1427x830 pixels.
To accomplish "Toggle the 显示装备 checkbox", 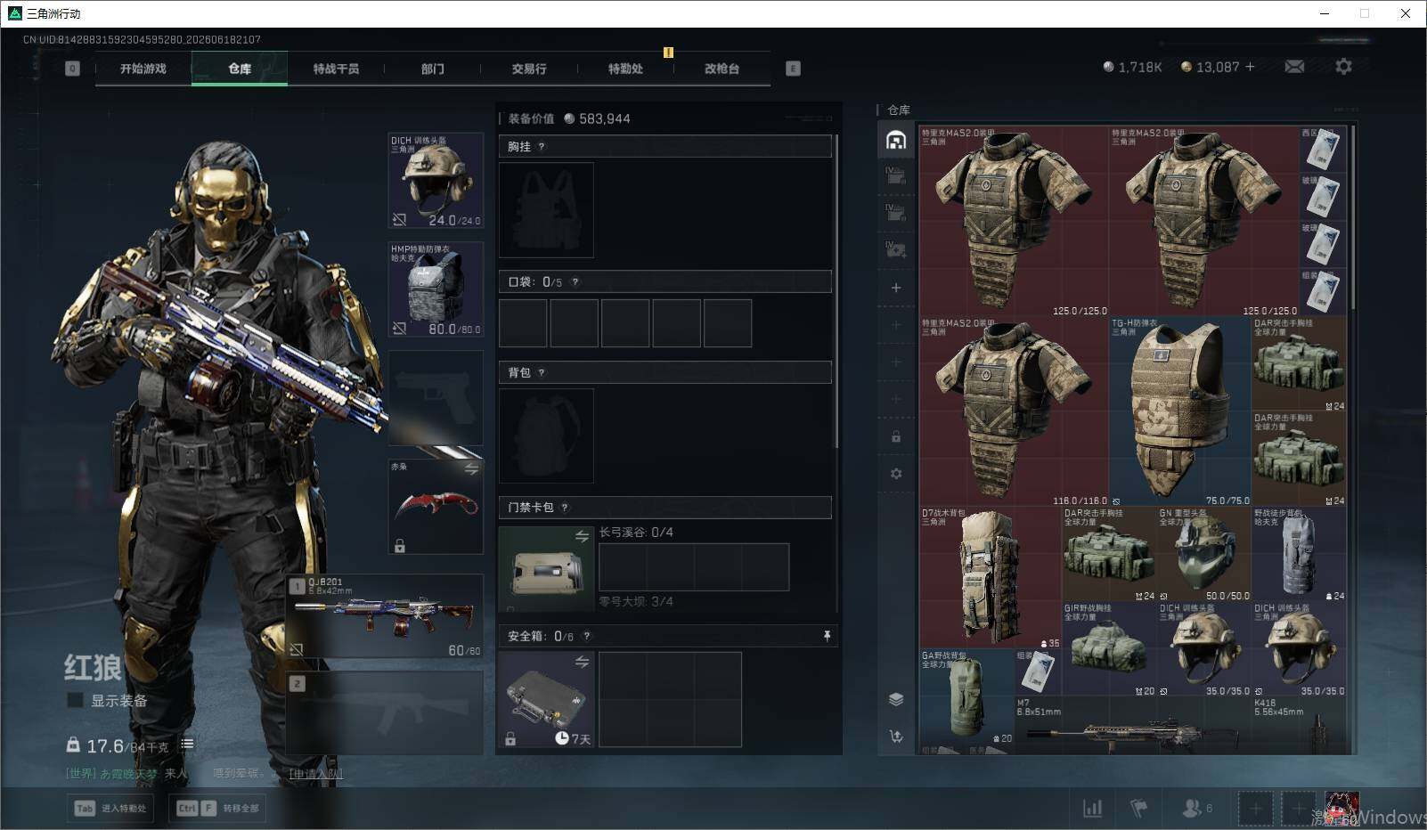I will (76, 701).
